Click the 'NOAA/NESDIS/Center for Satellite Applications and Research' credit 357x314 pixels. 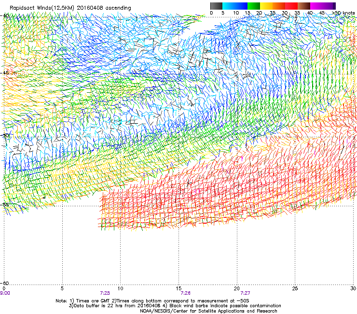[x=208, y=311]
